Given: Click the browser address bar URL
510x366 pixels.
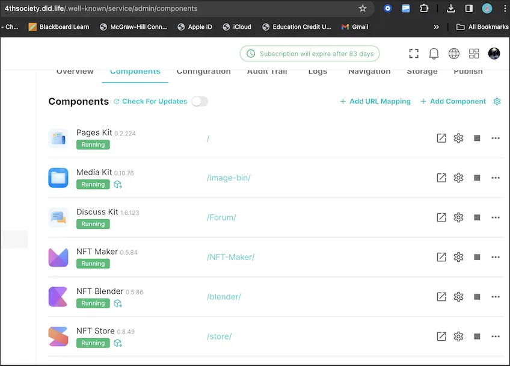Looking at the screenshot, I should 101,8.
